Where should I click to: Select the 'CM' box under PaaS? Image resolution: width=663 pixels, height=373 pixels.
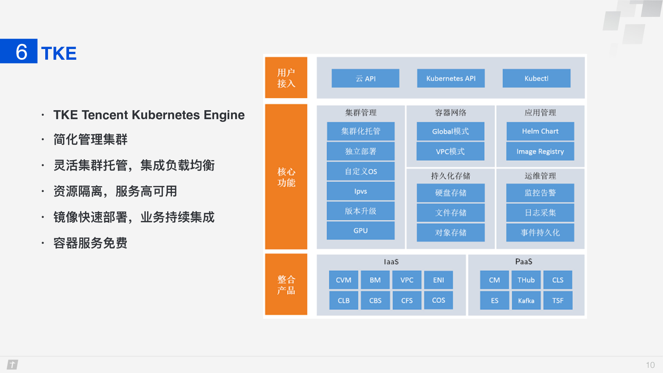(494, 280)
